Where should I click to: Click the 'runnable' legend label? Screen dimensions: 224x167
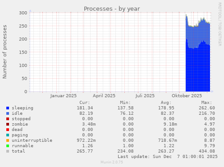point(23,146)
